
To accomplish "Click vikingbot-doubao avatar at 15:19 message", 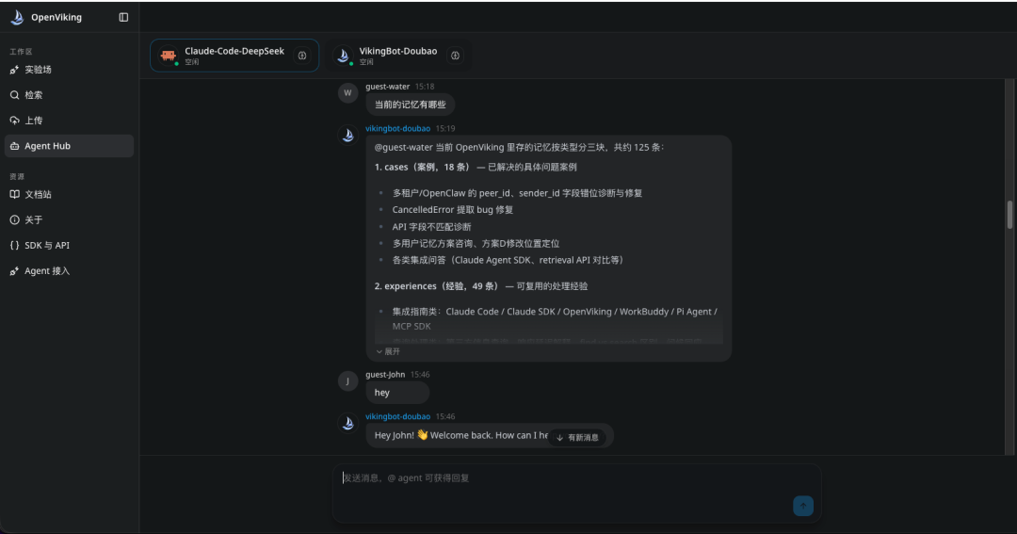I will 347,135.
